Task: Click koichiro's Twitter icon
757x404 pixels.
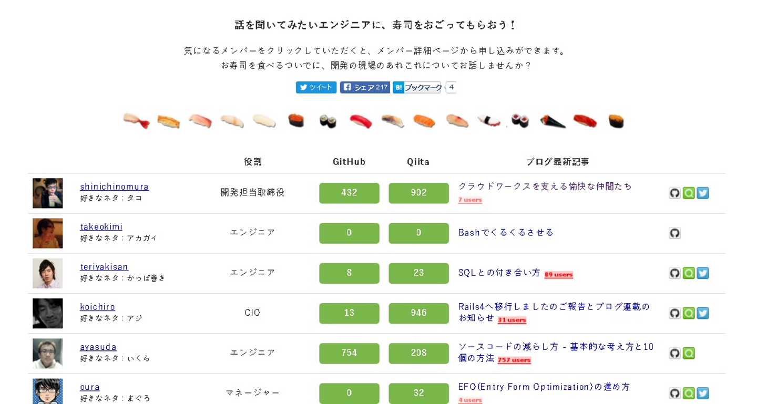Action: (x=703, y=313)
